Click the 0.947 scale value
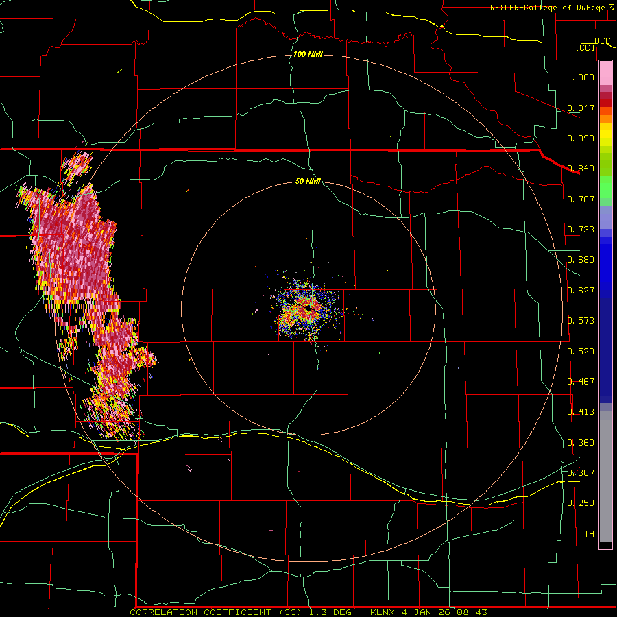The height and width of the screenshot is (617, 617). [581, 108]
